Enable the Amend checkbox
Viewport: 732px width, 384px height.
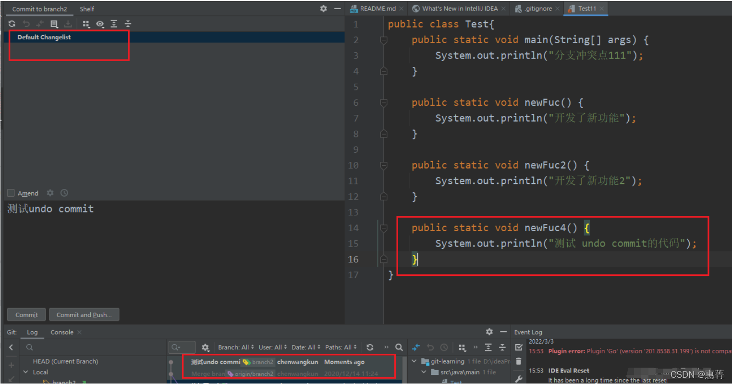11,193
